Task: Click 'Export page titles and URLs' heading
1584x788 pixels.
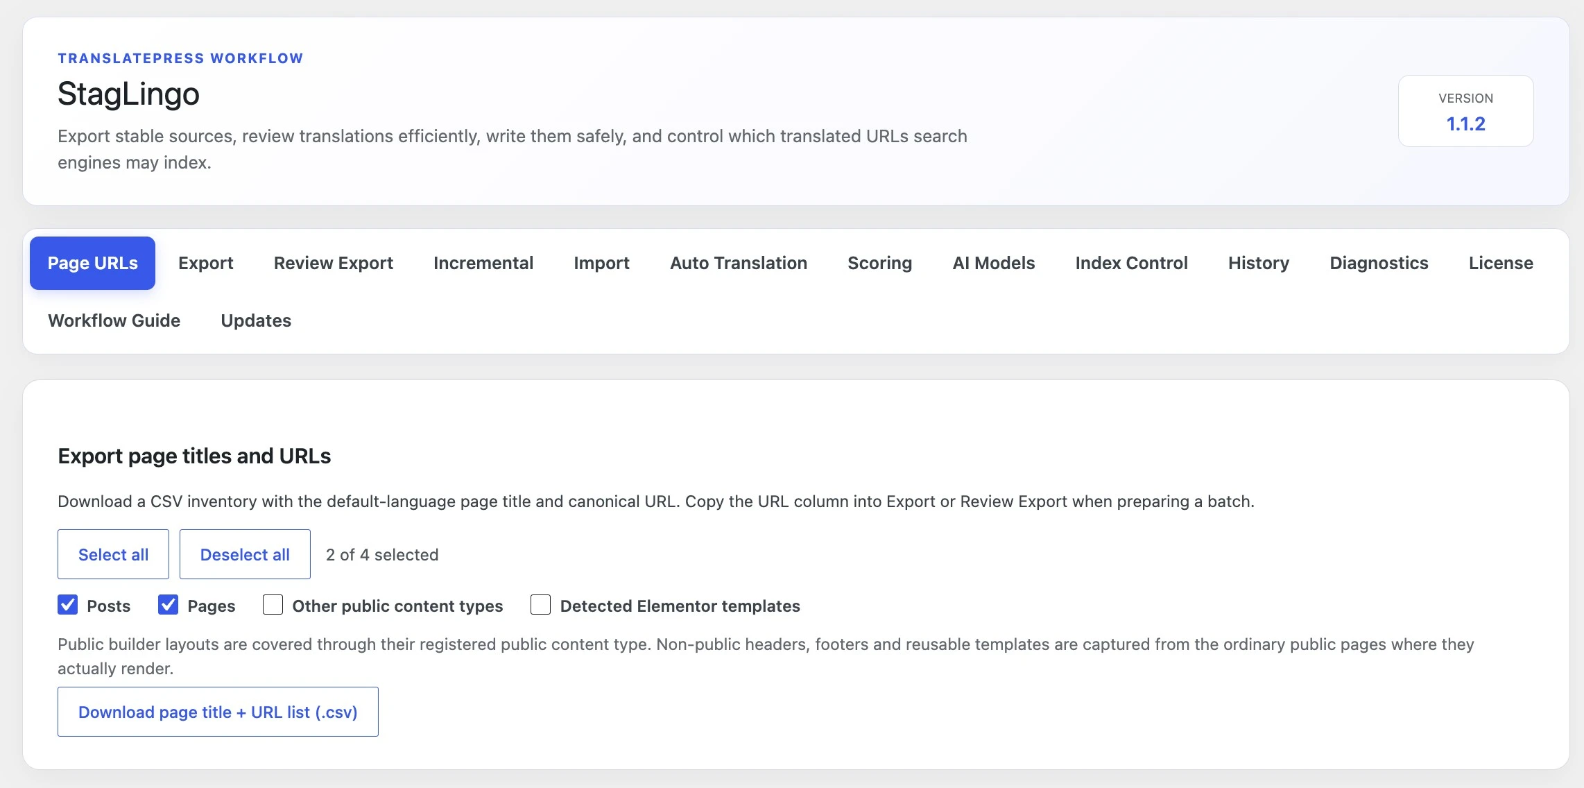Action: [194, 456]
